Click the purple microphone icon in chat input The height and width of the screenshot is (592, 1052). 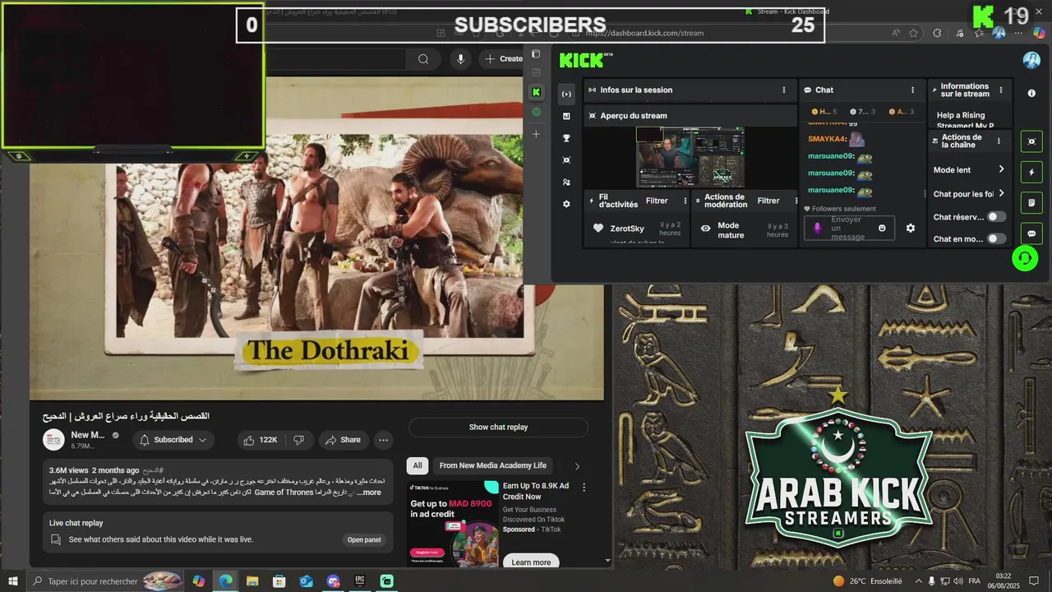point(817,228)
